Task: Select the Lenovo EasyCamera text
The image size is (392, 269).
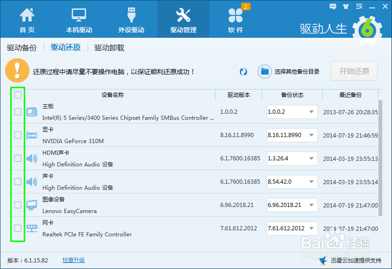Action: [69, 211]
